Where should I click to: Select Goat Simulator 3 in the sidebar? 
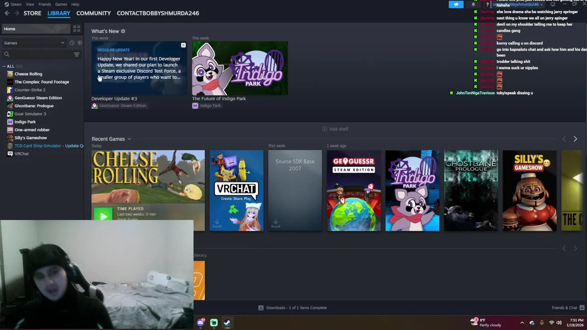pos(30,114)
